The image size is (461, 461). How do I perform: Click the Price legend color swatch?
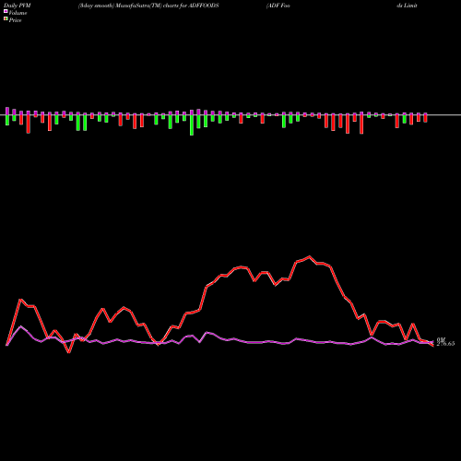[x=6, y=19]
